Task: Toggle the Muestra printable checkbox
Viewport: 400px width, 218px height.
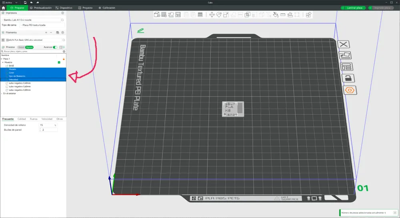Action: click(59, 62)
